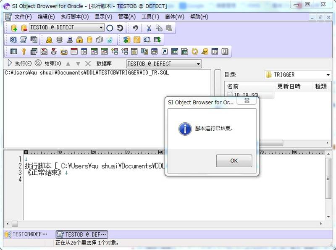
Task: Click the padlock lock info icon
Action: pos(79,40)
